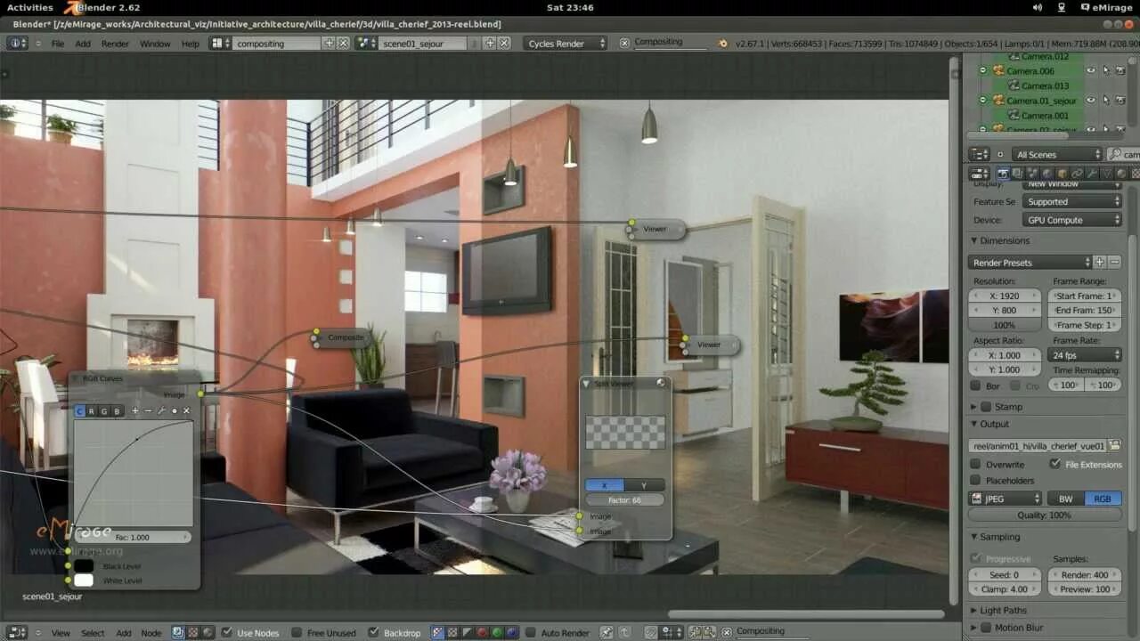1140x641 pixels.
Task: Open the Constraints chain-link tab icon
Action: pyautogui.click(x=1078, y=174)
